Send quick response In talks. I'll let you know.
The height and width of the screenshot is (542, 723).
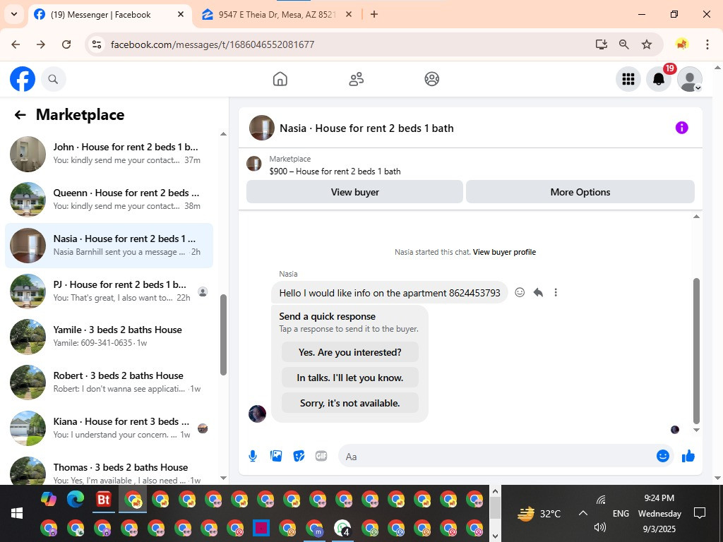(x=350, y=378)
